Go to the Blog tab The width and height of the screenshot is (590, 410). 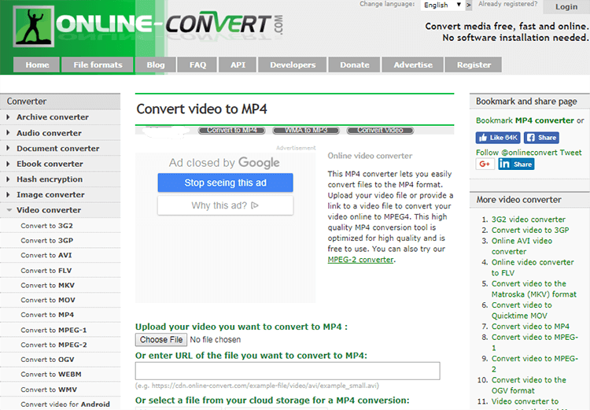[x=156, y=65]
